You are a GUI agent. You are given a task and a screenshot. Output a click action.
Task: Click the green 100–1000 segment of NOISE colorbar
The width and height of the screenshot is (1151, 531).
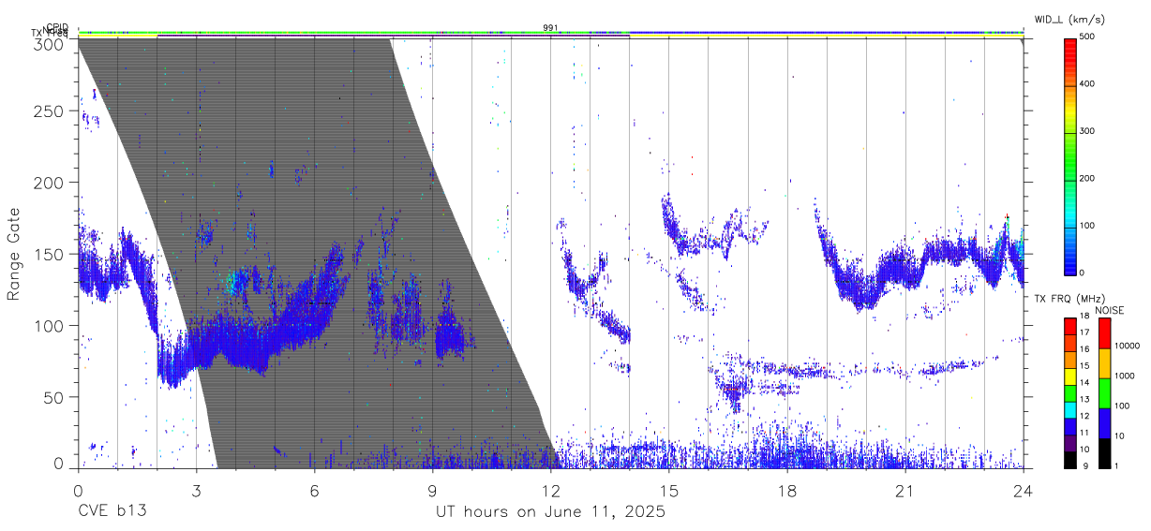pos(1105,392)
